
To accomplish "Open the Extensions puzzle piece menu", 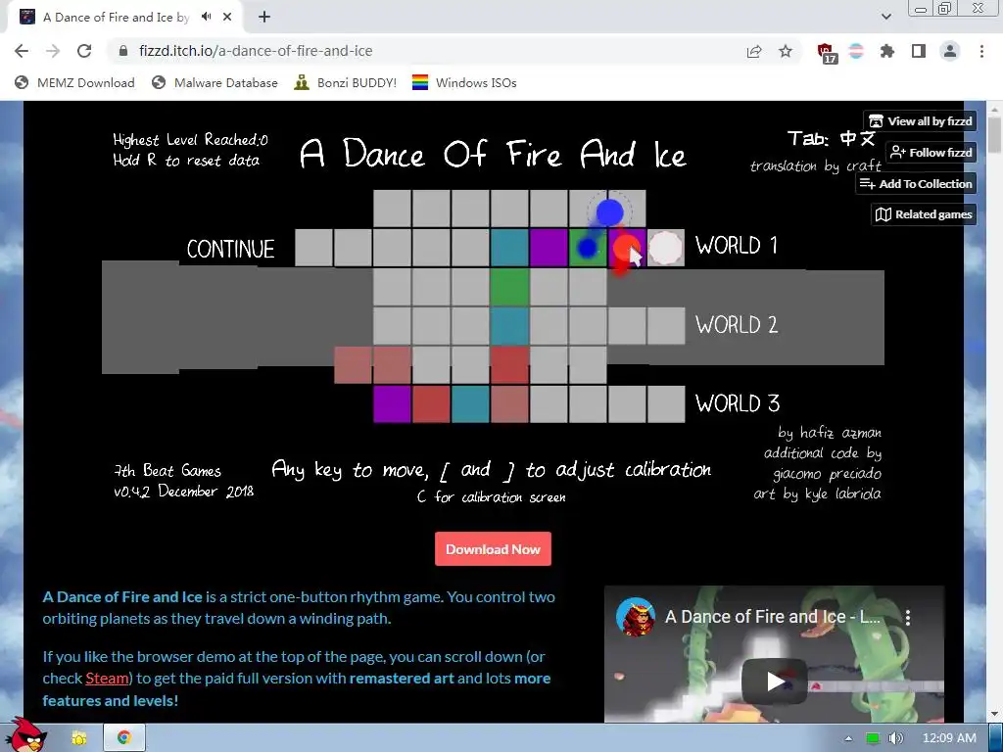I will (x=887, y=51).
